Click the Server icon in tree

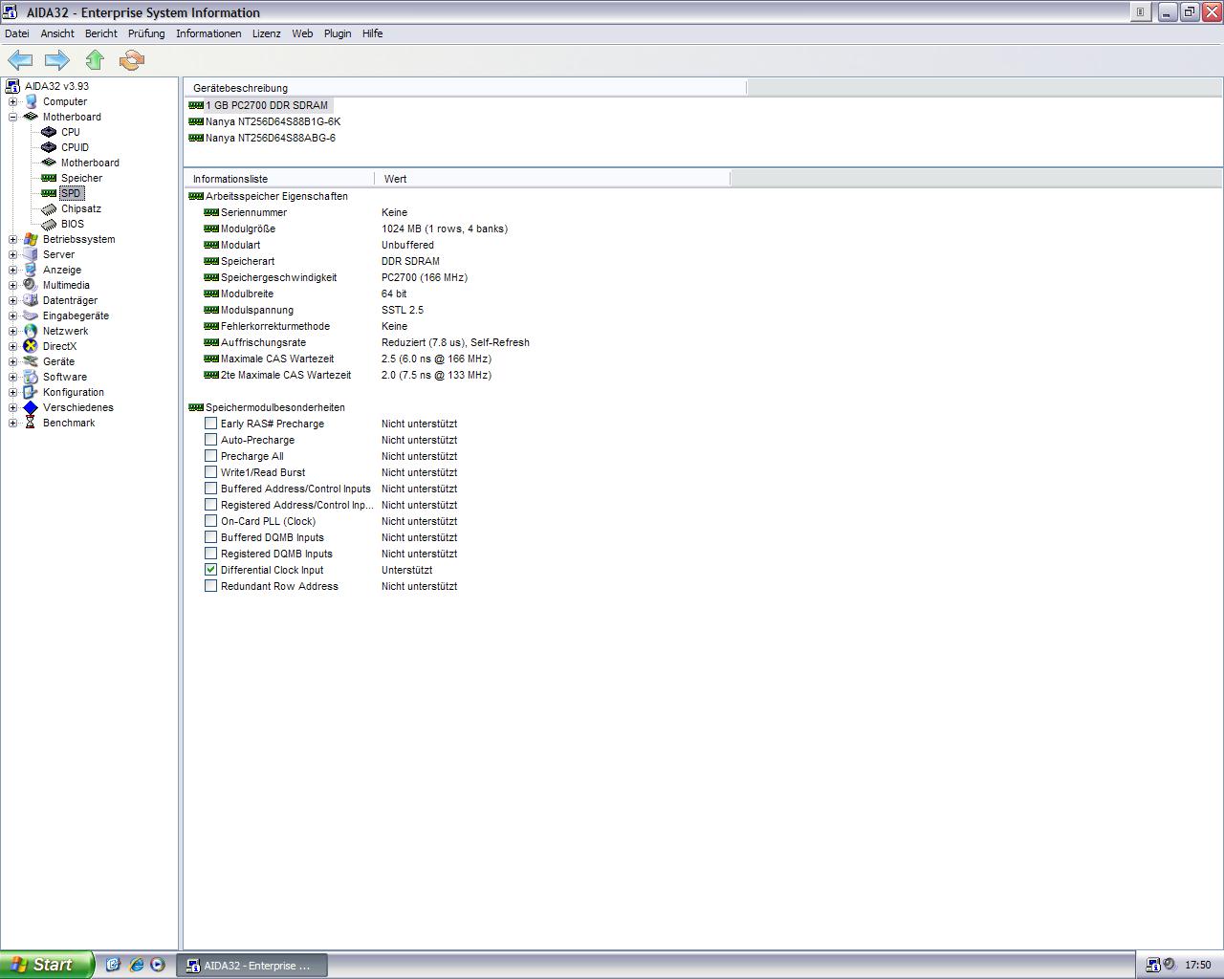[x=31, y=254]
